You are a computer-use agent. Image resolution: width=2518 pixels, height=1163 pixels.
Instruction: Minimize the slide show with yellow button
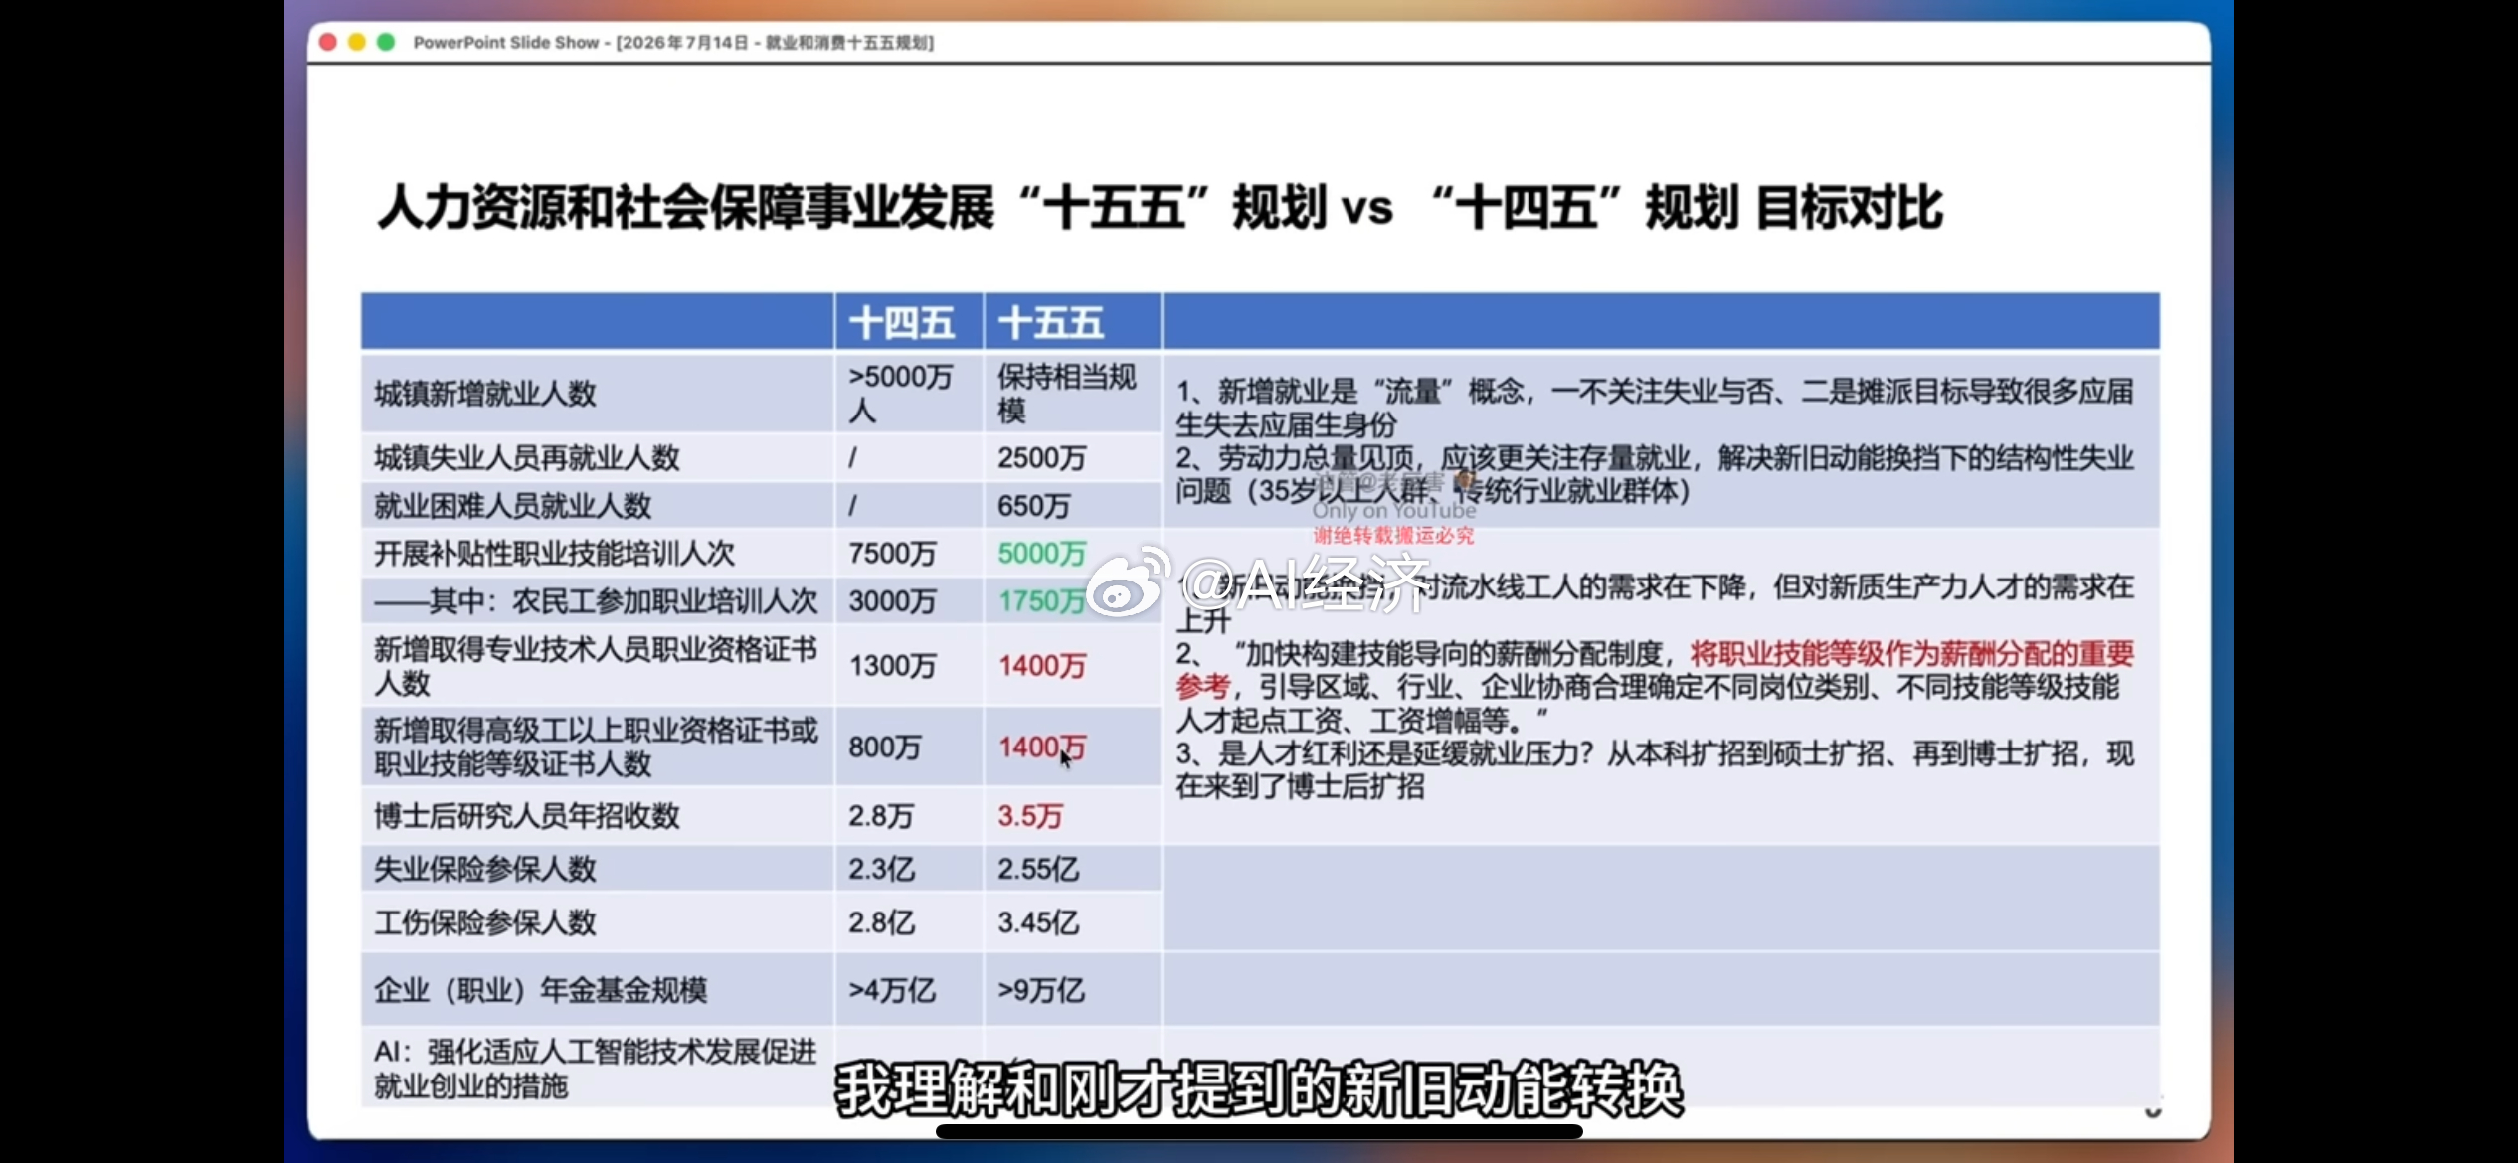tap(357, 42)
